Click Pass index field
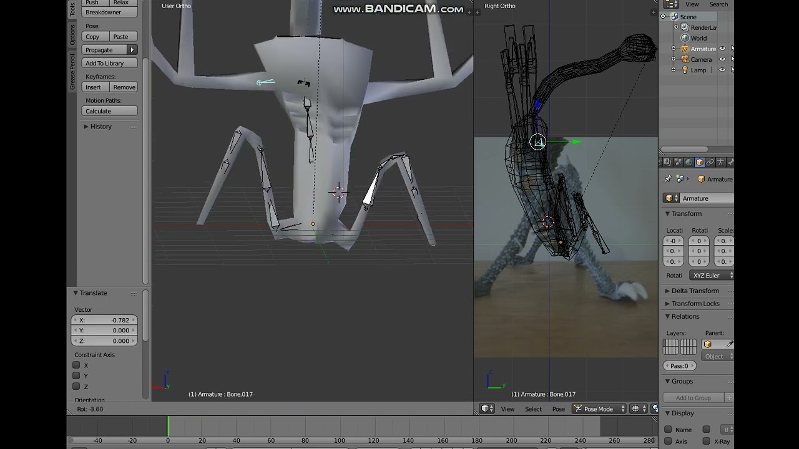 click(679, 366)
